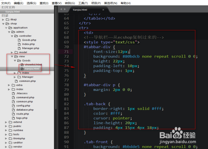Viewport: 208px width, 149px height.
Task: Collapse the application folder arrow
Action: pos(6,28)
